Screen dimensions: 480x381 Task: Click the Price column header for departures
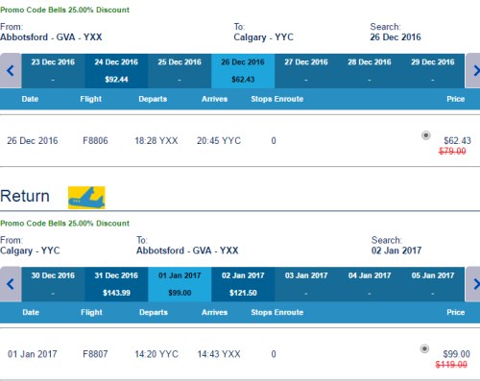click(456, 99)
